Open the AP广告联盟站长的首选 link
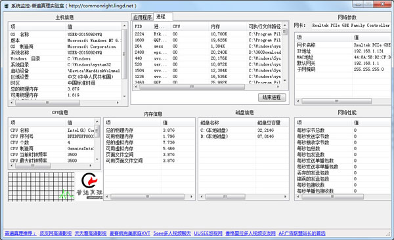 [x=302, y=233]
